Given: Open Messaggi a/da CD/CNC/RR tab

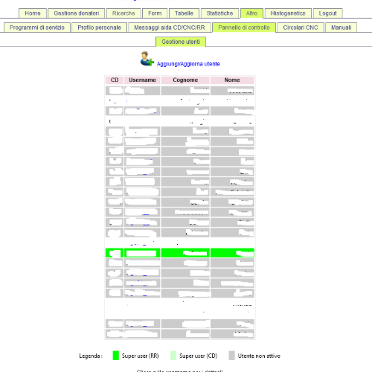Looking at the screenshot, I should click(170, 28).
